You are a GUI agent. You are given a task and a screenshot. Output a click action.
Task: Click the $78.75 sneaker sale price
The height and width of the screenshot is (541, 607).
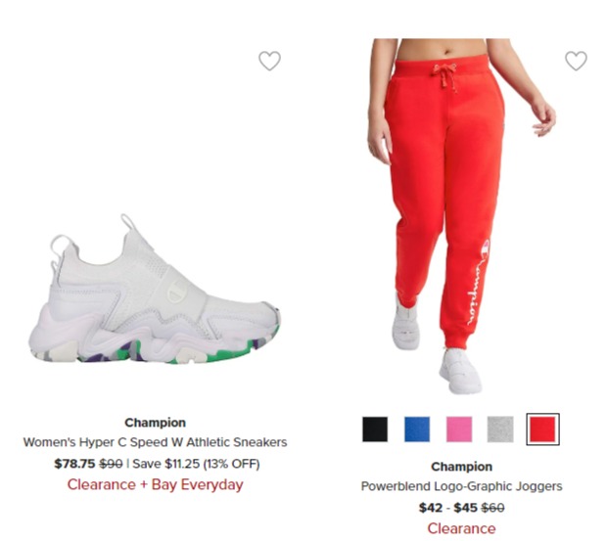pos(74,464)
